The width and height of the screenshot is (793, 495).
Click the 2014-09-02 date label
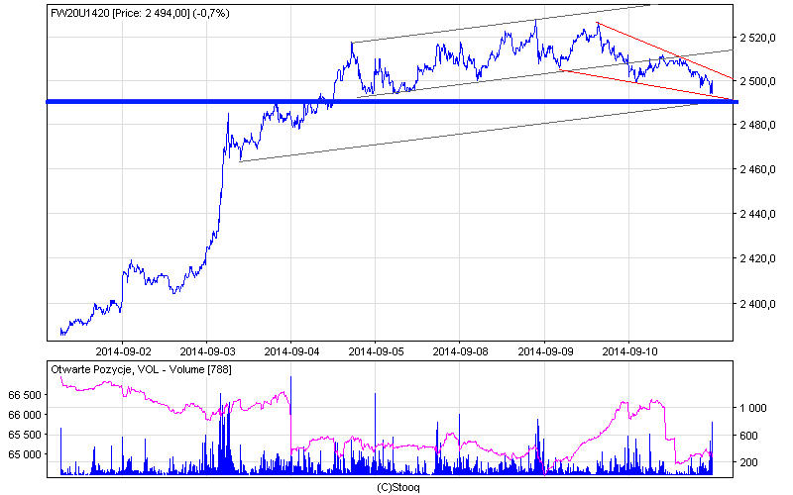(123, 351)
